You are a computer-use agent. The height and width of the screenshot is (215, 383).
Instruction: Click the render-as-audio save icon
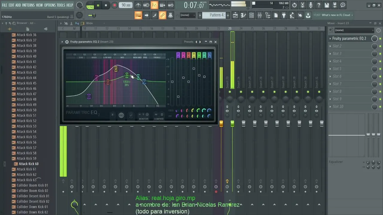[335, 5]
